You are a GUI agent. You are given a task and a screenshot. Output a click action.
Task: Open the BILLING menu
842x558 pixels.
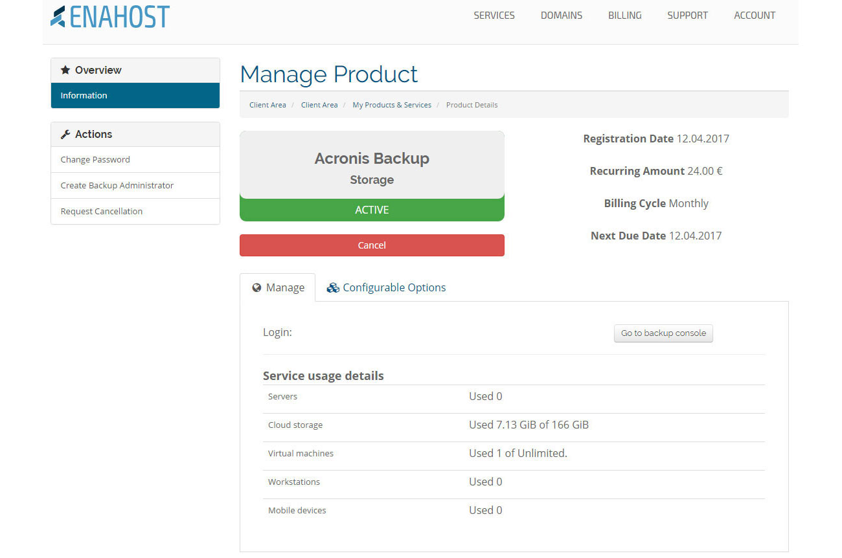coord(625,16)
